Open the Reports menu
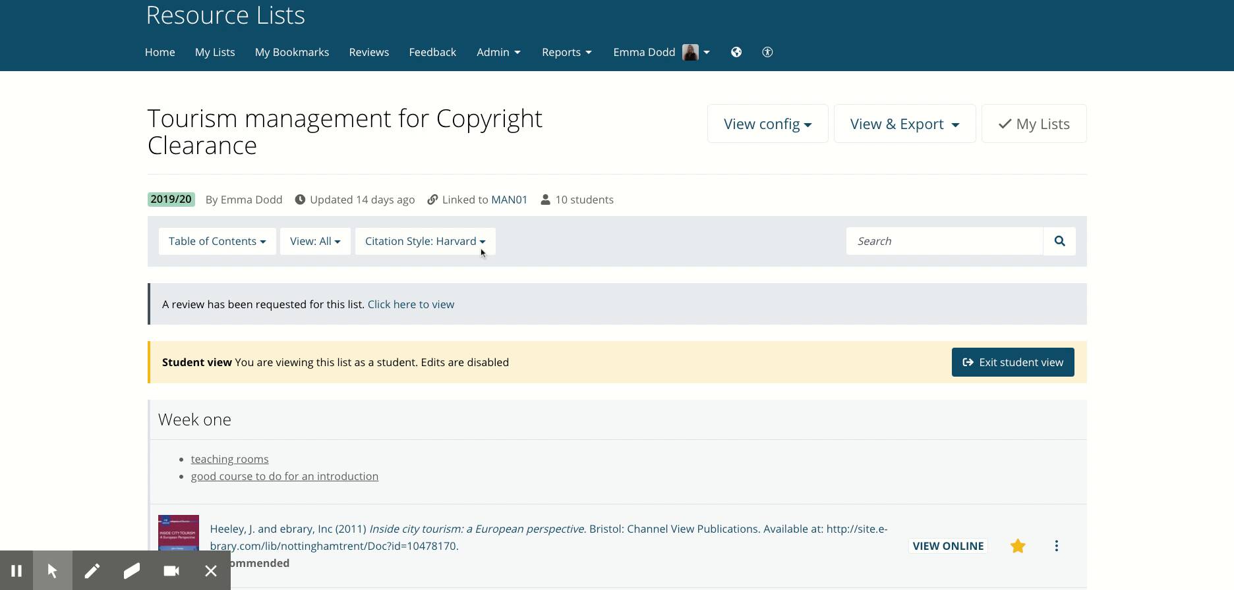 click(566, 52)
